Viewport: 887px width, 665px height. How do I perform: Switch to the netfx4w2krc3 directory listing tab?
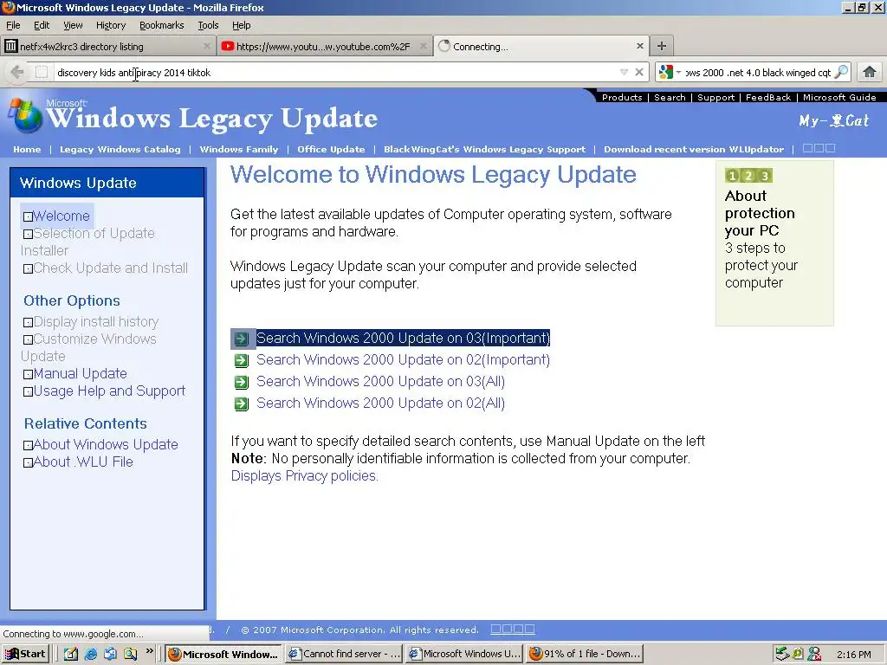107,46
